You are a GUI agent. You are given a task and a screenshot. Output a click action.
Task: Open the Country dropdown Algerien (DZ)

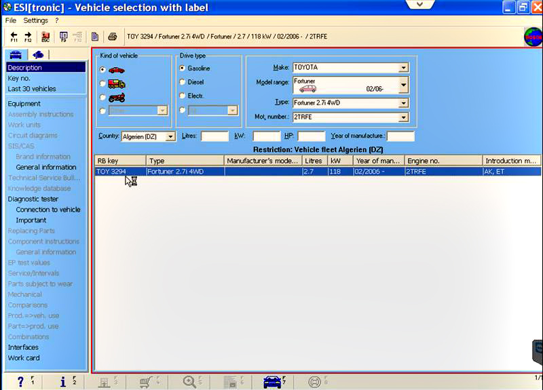click(x=170, y=137)
